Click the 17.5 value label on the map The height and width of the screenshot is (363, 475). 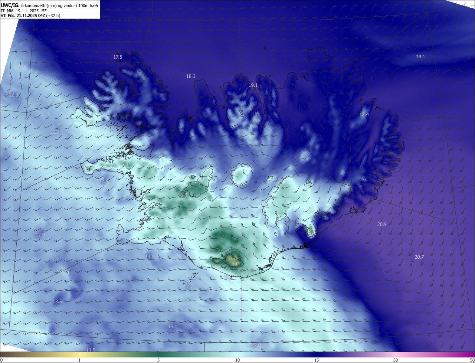point(118,57)
